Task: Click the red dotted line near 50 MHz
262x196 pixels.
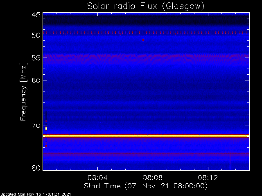Action: 146,33
